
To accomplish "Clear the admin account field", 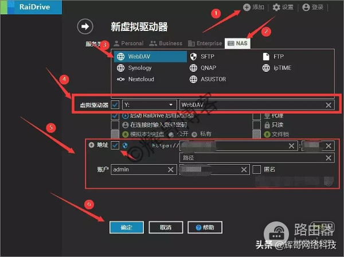I will click(171, 170).
